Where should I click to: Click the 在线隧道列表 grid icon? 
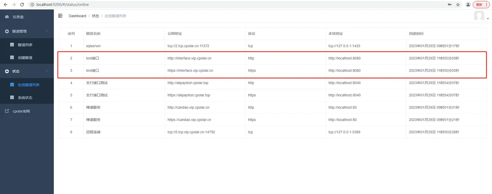[12, 85]
